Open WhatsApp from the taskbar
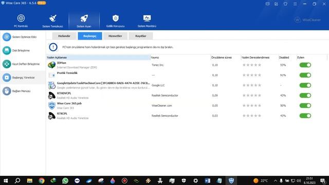The image size is (329, 185). [x=65, y=180]
